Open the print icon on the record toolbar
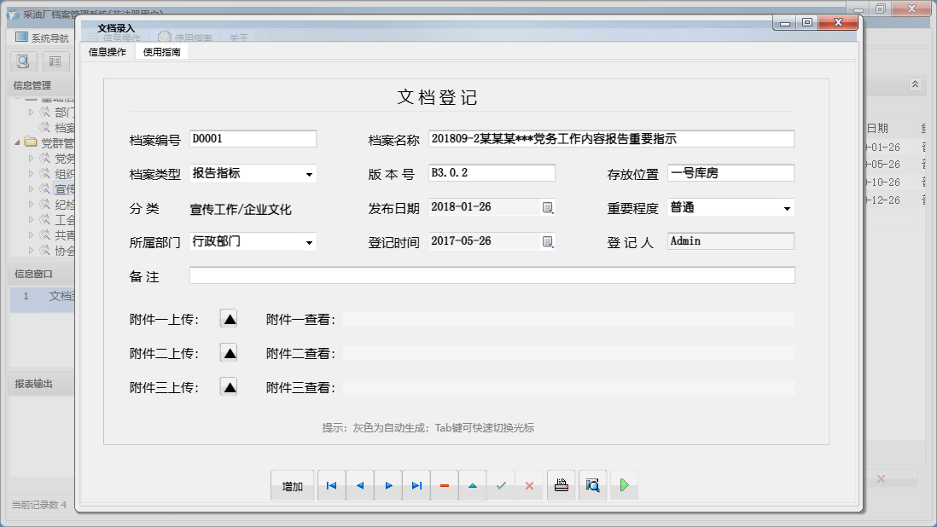Viewport: 937px width, 527px height. [561, 485]
